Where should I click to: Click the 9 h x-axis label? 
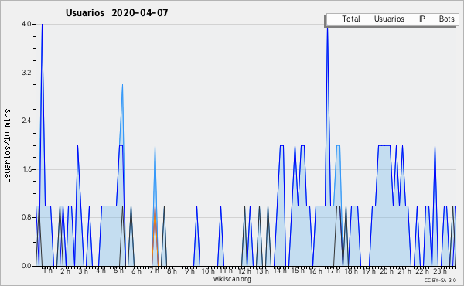(190, 271)
